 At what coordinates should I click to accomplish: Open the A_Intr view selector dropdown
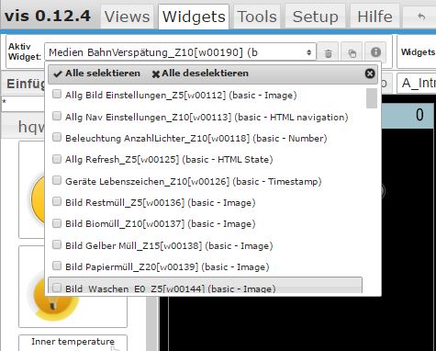pos(417,83)
